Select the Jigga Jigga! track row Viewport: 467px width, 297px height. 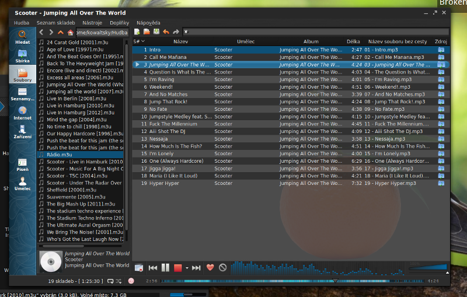pos(290,169)
